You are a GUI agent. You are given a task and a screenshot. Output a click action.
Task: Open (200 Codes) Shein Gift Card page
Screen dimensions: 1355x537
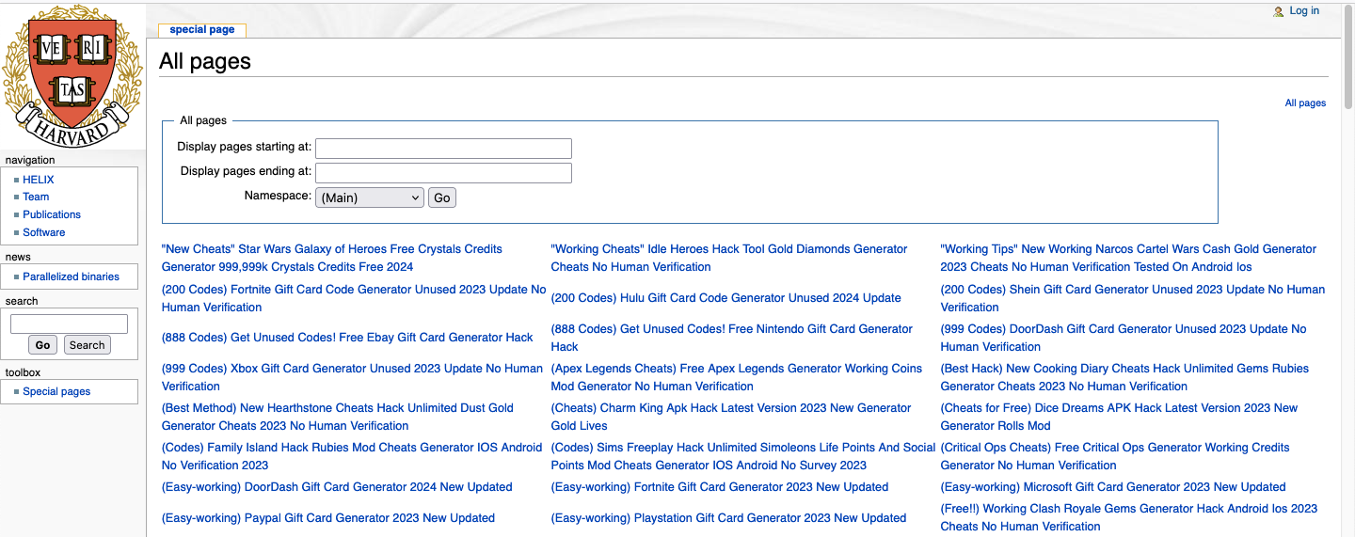(x=1133, y=298)
